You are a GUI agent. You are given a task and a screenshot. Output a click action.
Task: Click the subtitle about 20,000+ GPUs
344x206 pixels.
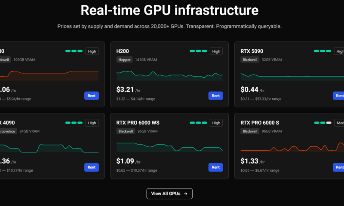pyautogui.click(x=169, y=27)
